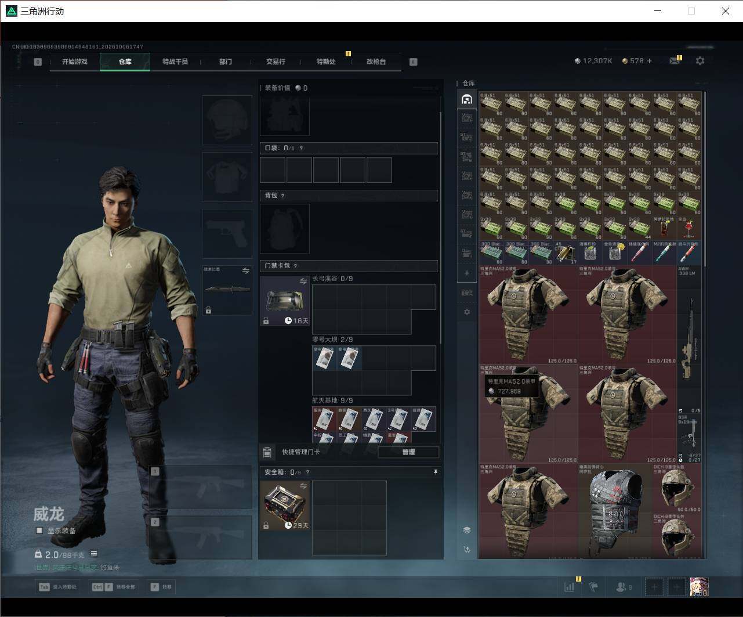The image size is (743, 617).
Task: Add currency with plus next to 578
Action: click(x=649, y=61)
